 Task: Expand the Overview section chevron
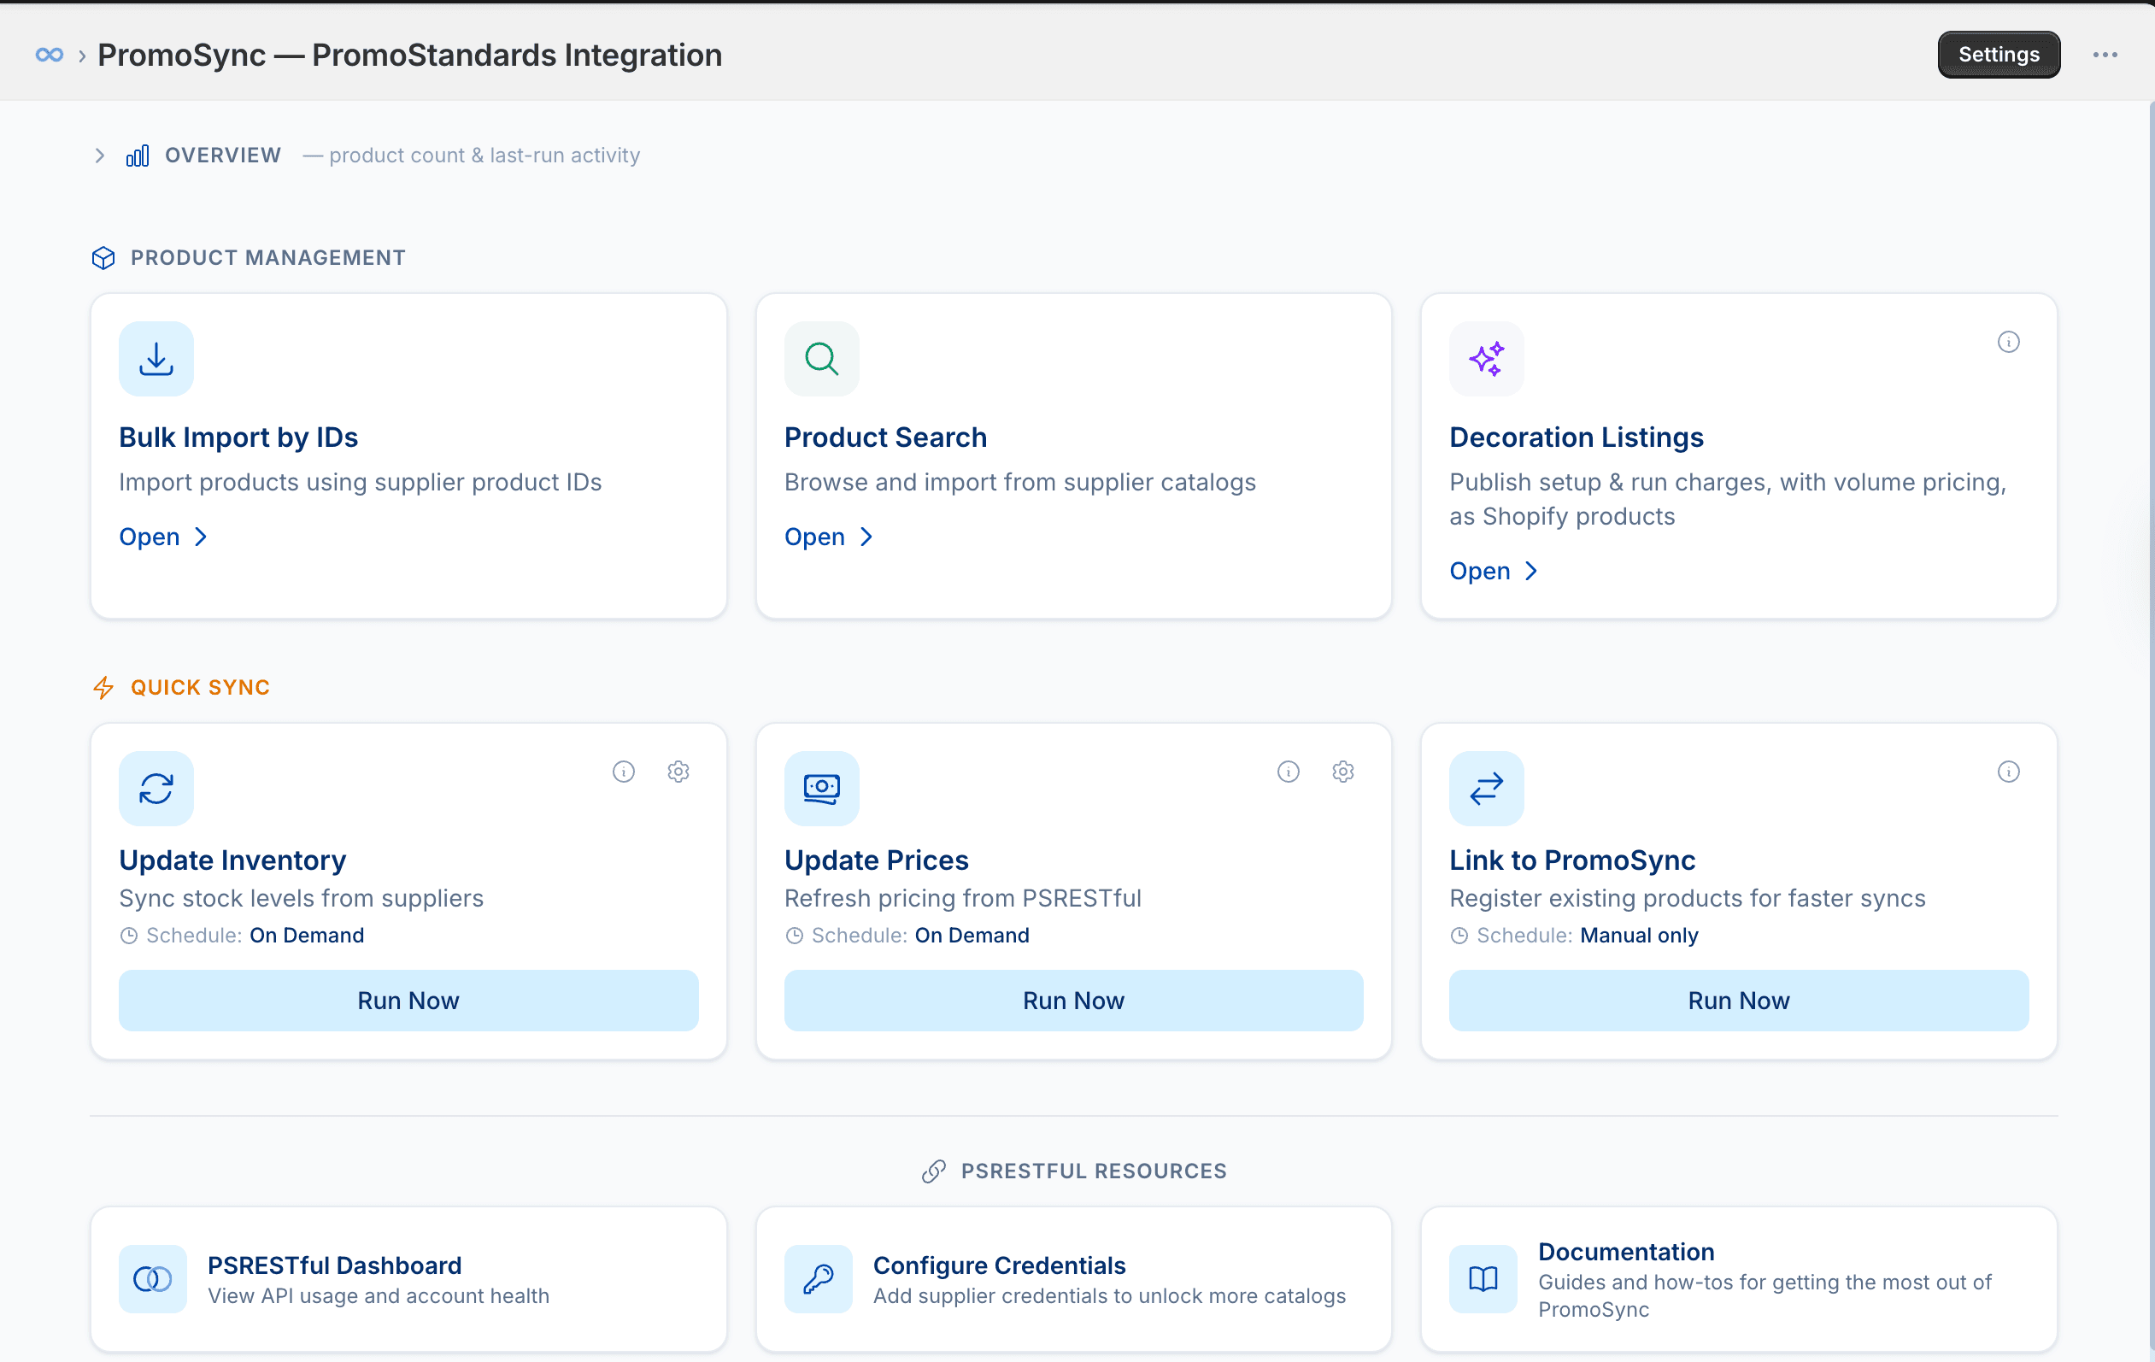point(99,156)
